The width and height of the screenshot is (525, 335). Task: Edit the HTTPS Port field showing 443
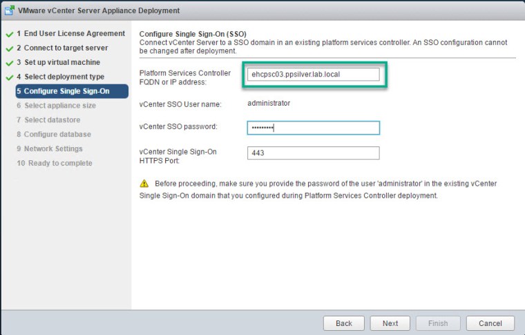pyautogui.click(x=313, y=153)
